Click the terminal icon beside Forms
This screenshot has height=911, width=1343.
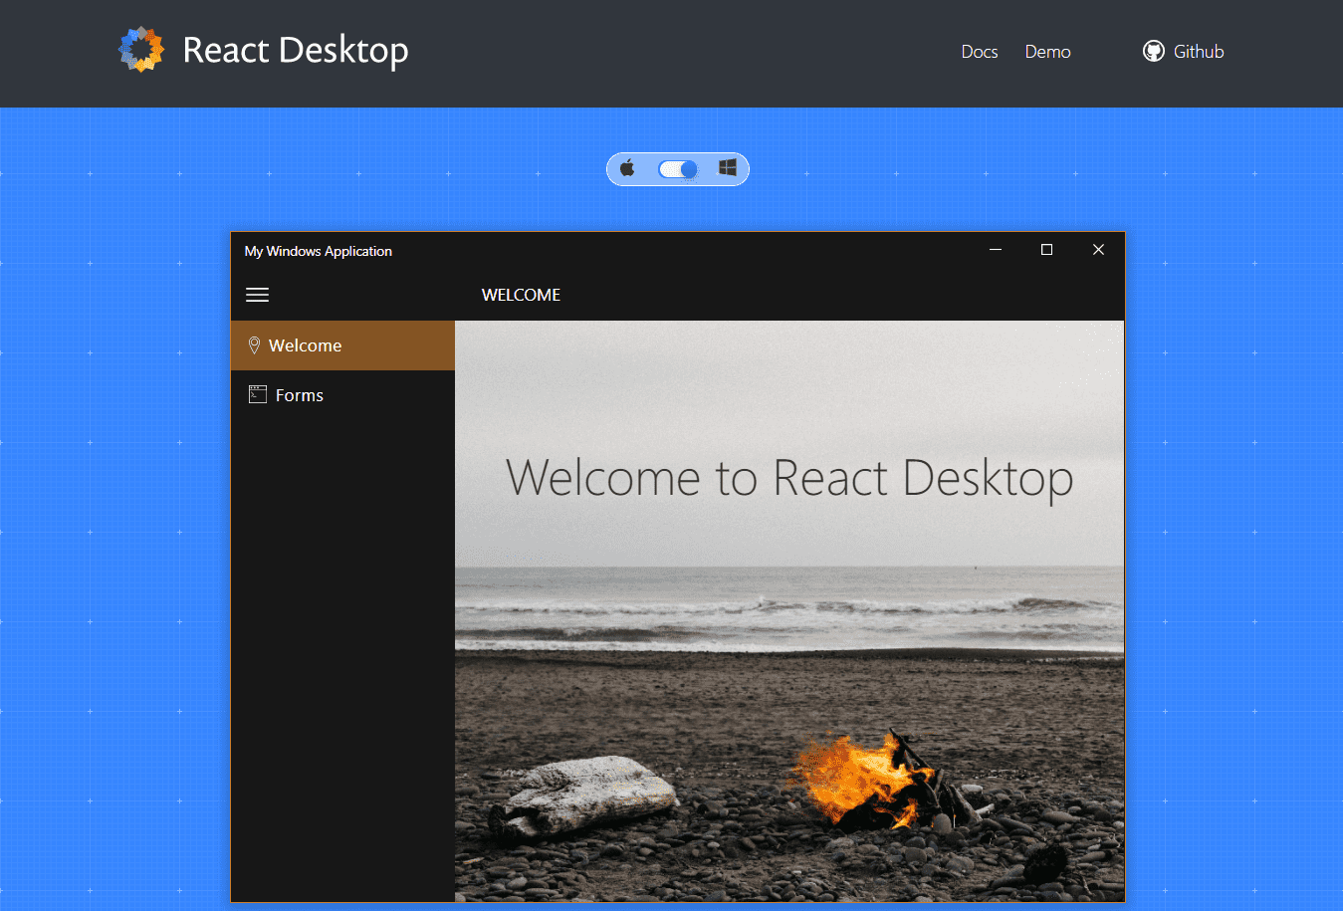[x=257, y=394]
